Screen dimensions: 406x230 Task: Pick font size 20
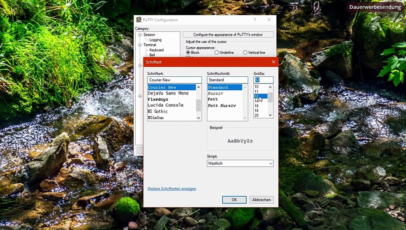click(x=261, y=115)
